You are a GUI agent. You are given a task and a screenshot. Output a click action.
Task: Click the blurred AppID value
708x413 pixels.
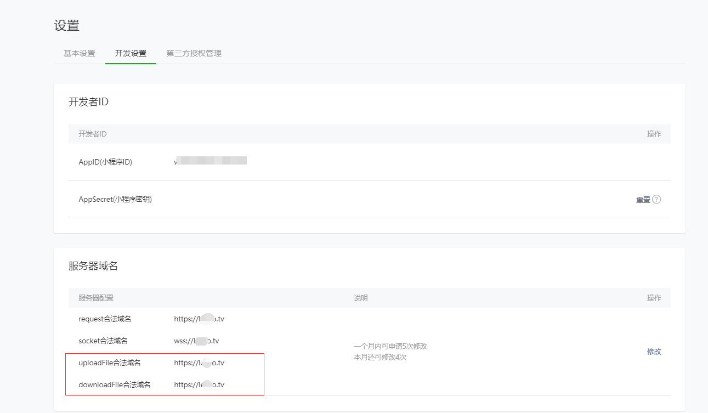click(x=211, y=161)
